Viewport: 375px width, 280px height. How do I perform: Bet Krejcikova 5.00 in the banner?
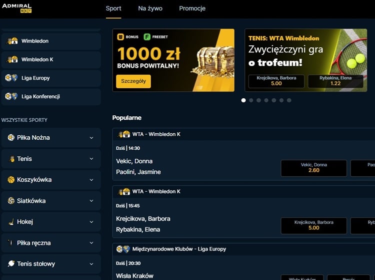pyautogui.click(x=276, y=81)
